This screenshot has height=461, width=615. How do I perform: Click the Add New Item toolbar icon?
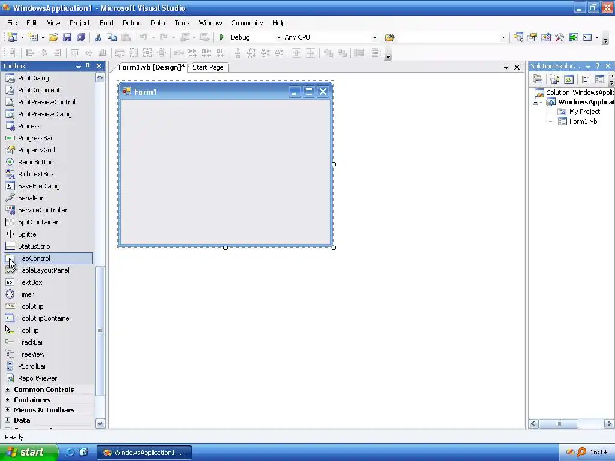[34, 37]
